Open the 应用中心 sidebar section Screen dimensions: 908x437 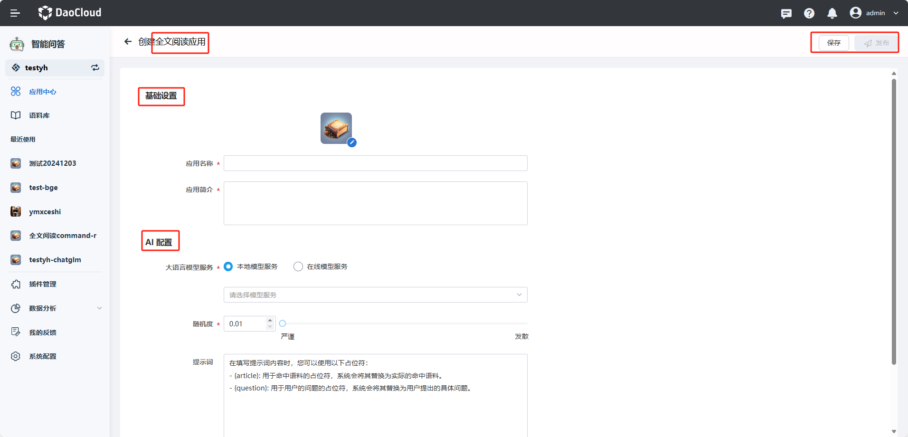[x=42, y=91]
